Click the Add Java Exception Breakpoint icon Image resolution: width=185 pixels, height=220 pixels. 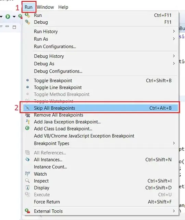28,122
